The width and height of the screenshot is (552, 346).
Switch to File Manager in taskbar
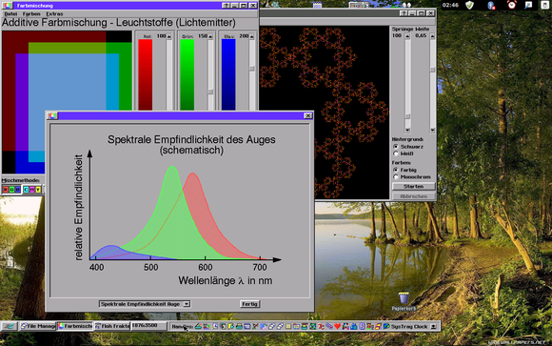point(37,326)
